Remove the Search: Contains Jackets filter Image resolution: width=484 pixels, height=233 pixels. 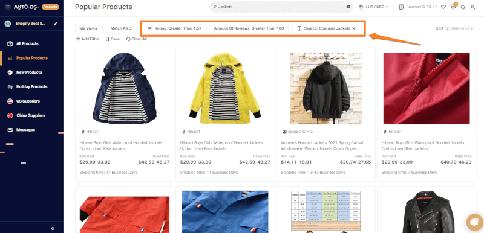[354, 28]
